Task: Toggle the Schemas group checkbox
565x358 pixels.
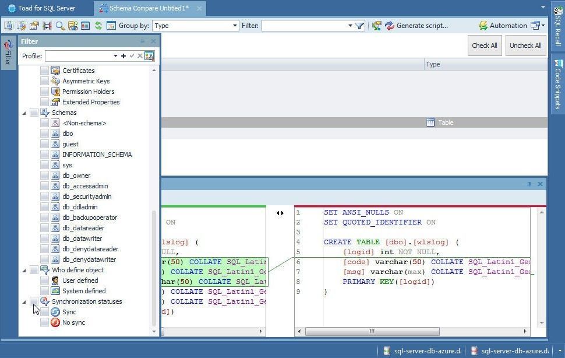Action: pyautogui.click(x=34, y=113)
